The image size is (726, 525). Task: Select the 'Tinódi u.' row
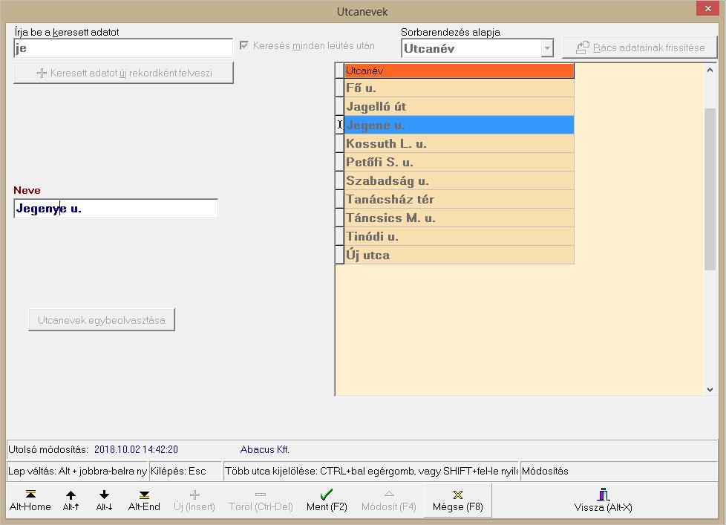[x=459, y=236]
